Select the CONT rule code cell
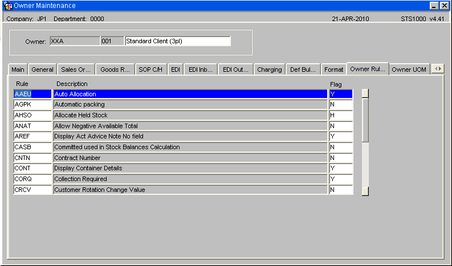Screen dimensions: 452x266 [x=32, y=168]
